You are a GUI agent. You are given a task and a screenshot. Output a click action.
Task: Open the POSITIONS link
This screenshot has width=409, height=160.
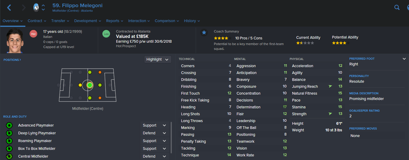click(x=12, y=60)
